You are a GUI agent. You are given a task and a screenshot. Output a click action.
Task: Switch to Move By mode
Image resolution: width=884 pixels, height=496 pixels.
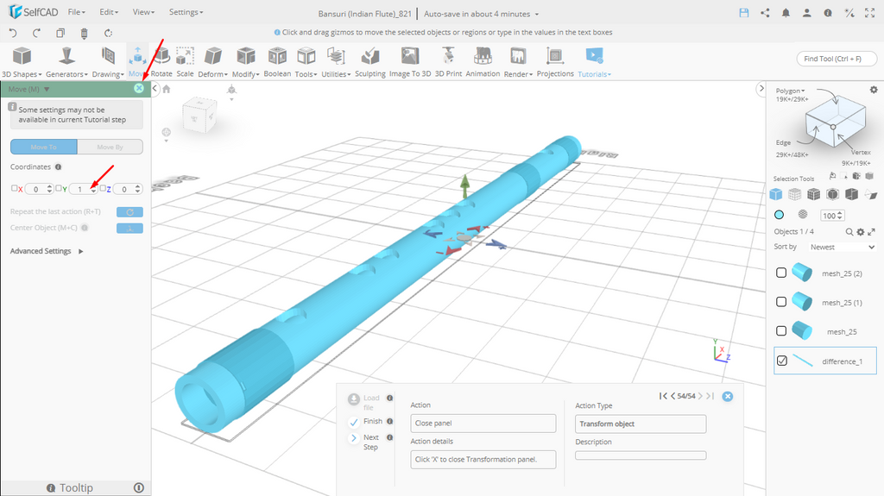tap(110, 147)
